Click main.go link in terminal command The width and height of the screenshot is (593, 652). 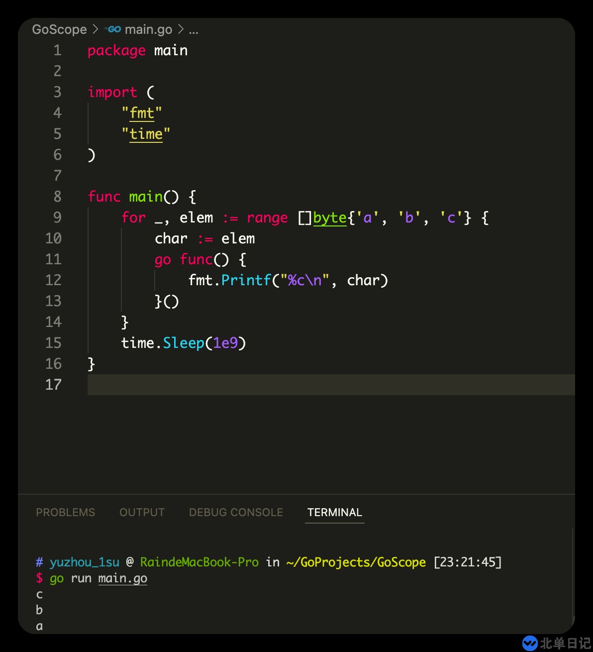pyautogui.click(x=122, y=578)
